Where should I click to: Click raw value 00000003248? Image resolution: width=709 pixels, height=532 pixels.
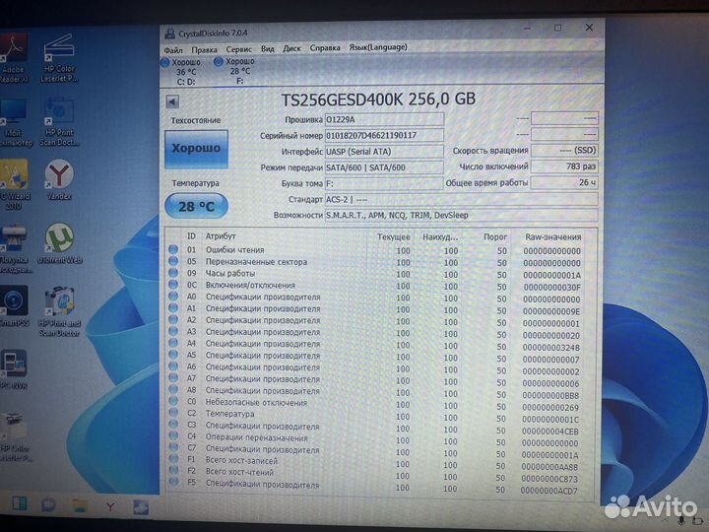click(x=550, y=348)
